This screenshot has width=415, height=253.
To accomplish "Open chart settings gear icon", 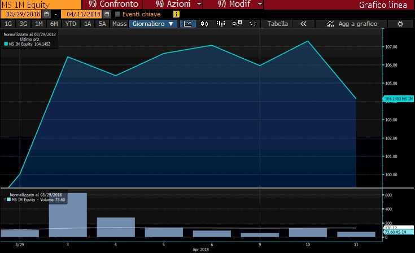I will tap(400, 24).
